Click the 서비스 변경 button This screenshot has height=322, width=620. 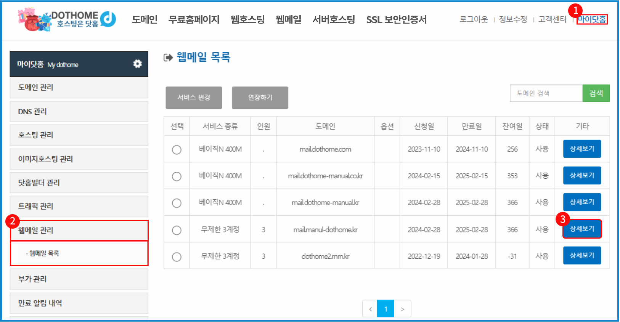click(194, 98)
